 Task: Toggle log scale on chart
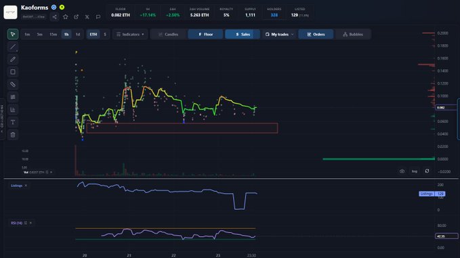tap(414, 171)
